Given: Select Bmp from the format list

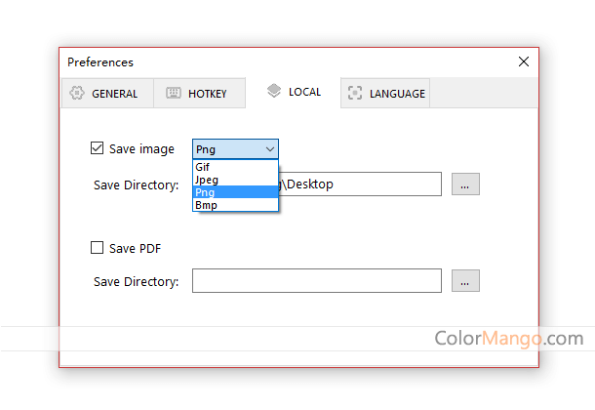Looking at the screenshot, I should click(206, 205).
